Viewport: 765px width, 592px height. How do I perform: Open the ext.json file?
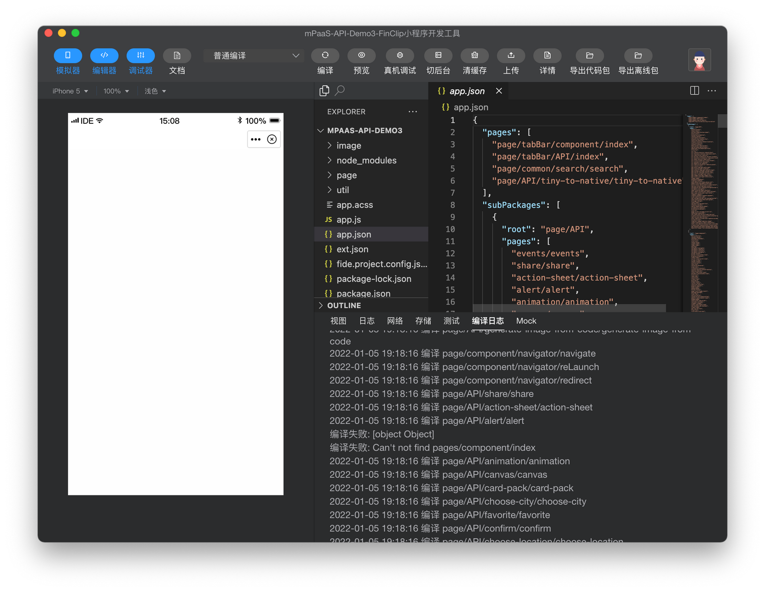[371, 249]
